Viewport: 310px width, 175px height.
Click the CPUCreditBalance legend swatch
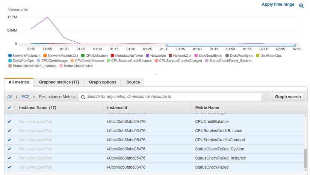tap(72, 60)
